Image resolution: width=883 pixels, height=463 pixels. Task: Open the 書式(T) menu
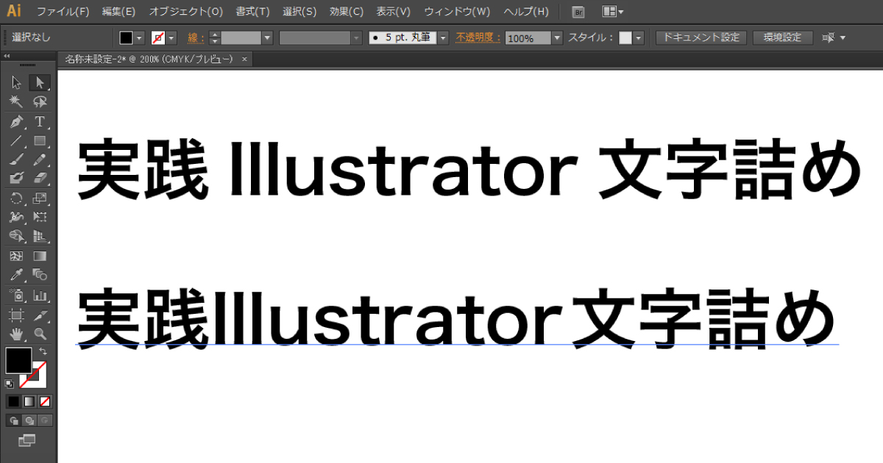tap(252, 12)
